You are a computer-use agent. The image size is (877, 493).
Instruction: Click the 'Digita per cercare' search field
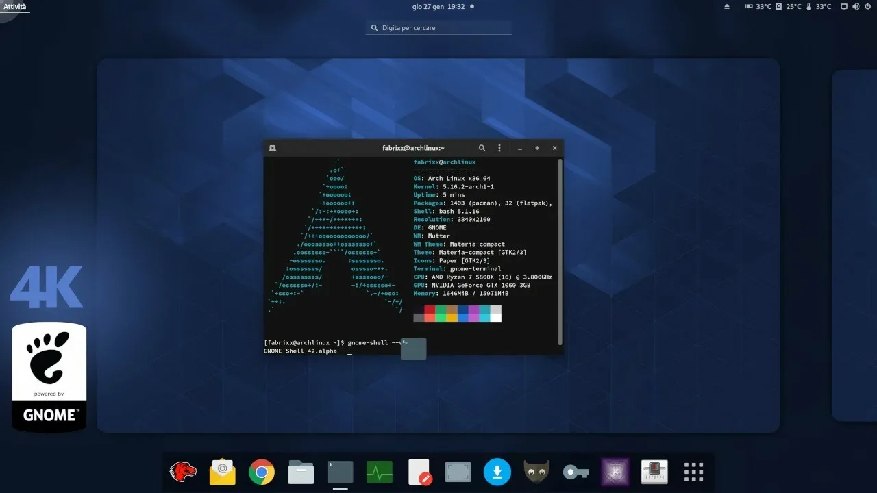438,28
